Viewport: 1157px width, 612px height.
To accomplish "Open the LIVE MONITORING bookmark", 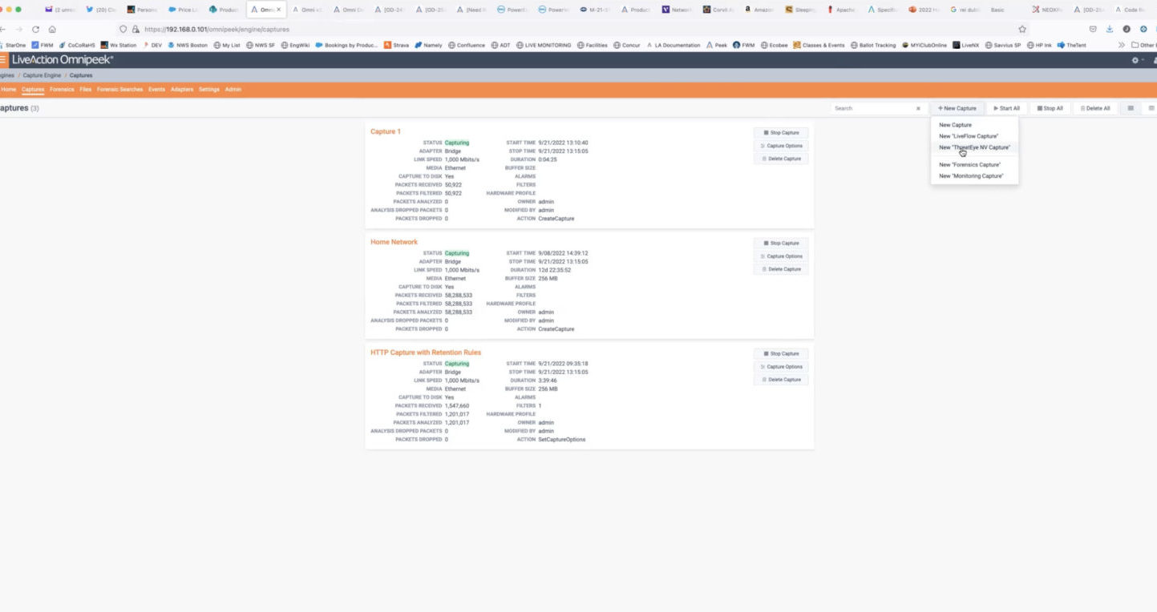I will [543, 46].
